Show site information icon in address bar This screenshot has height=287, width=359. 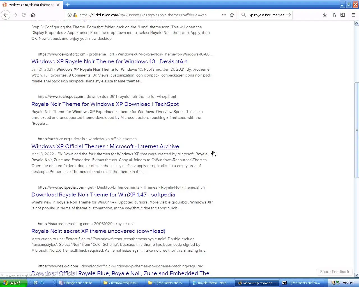point(70,15)
